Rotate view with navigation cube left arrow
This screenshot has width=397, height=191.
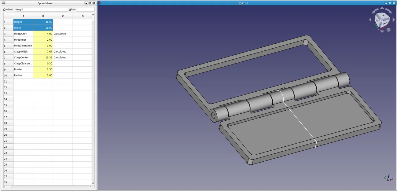point(370,20)
